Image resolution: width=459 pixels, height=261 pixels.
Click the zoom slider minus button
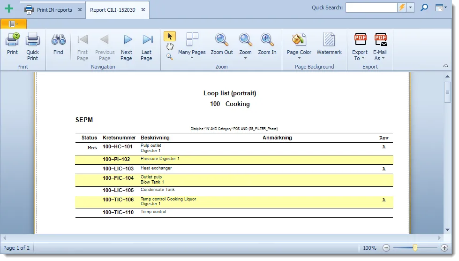[x=386, y=248]
